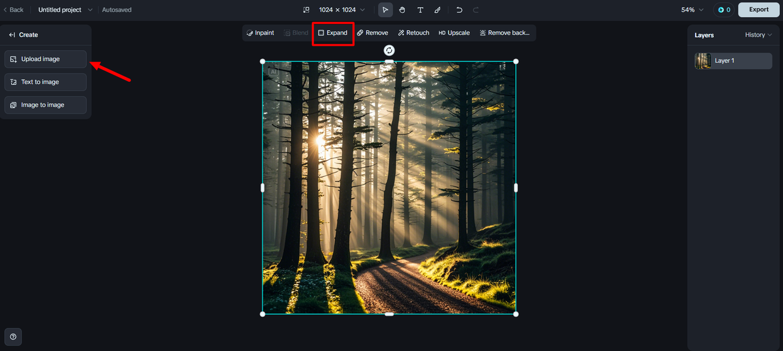Select the Brush draw tool
The height and width of the screenshot is (351, 783).
point(437,10)
